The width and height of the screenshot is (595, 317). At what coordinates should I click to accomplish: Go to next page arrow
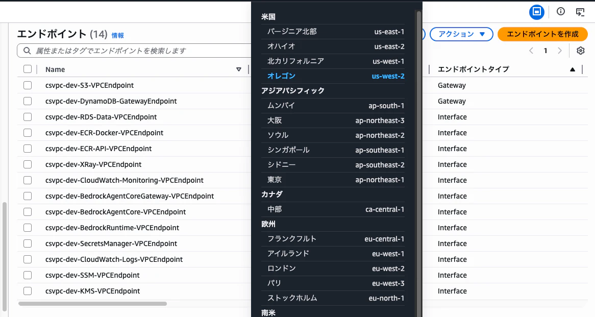pyautogui.click(x=559, y=51)
